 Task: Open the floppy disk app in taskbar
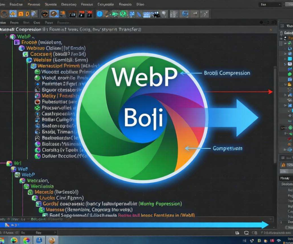click(39, 240)
